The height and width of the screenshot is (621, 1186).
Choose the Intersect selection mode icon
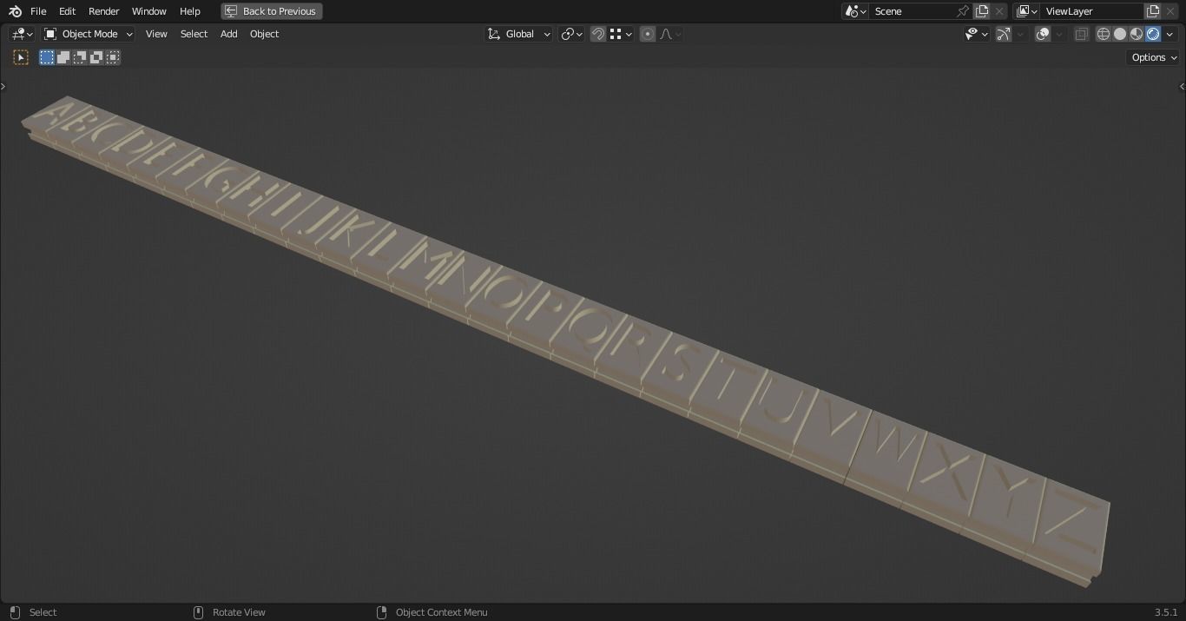point(113,57)
